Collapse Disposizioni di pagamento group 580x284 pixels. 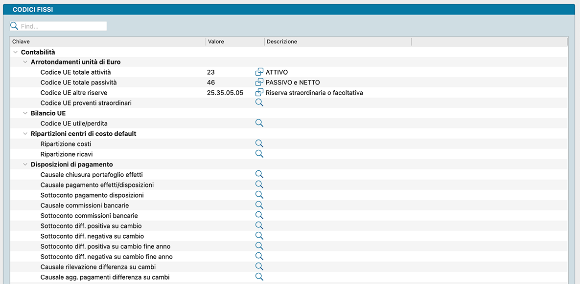pyautogui.click(x=25, y=164)
